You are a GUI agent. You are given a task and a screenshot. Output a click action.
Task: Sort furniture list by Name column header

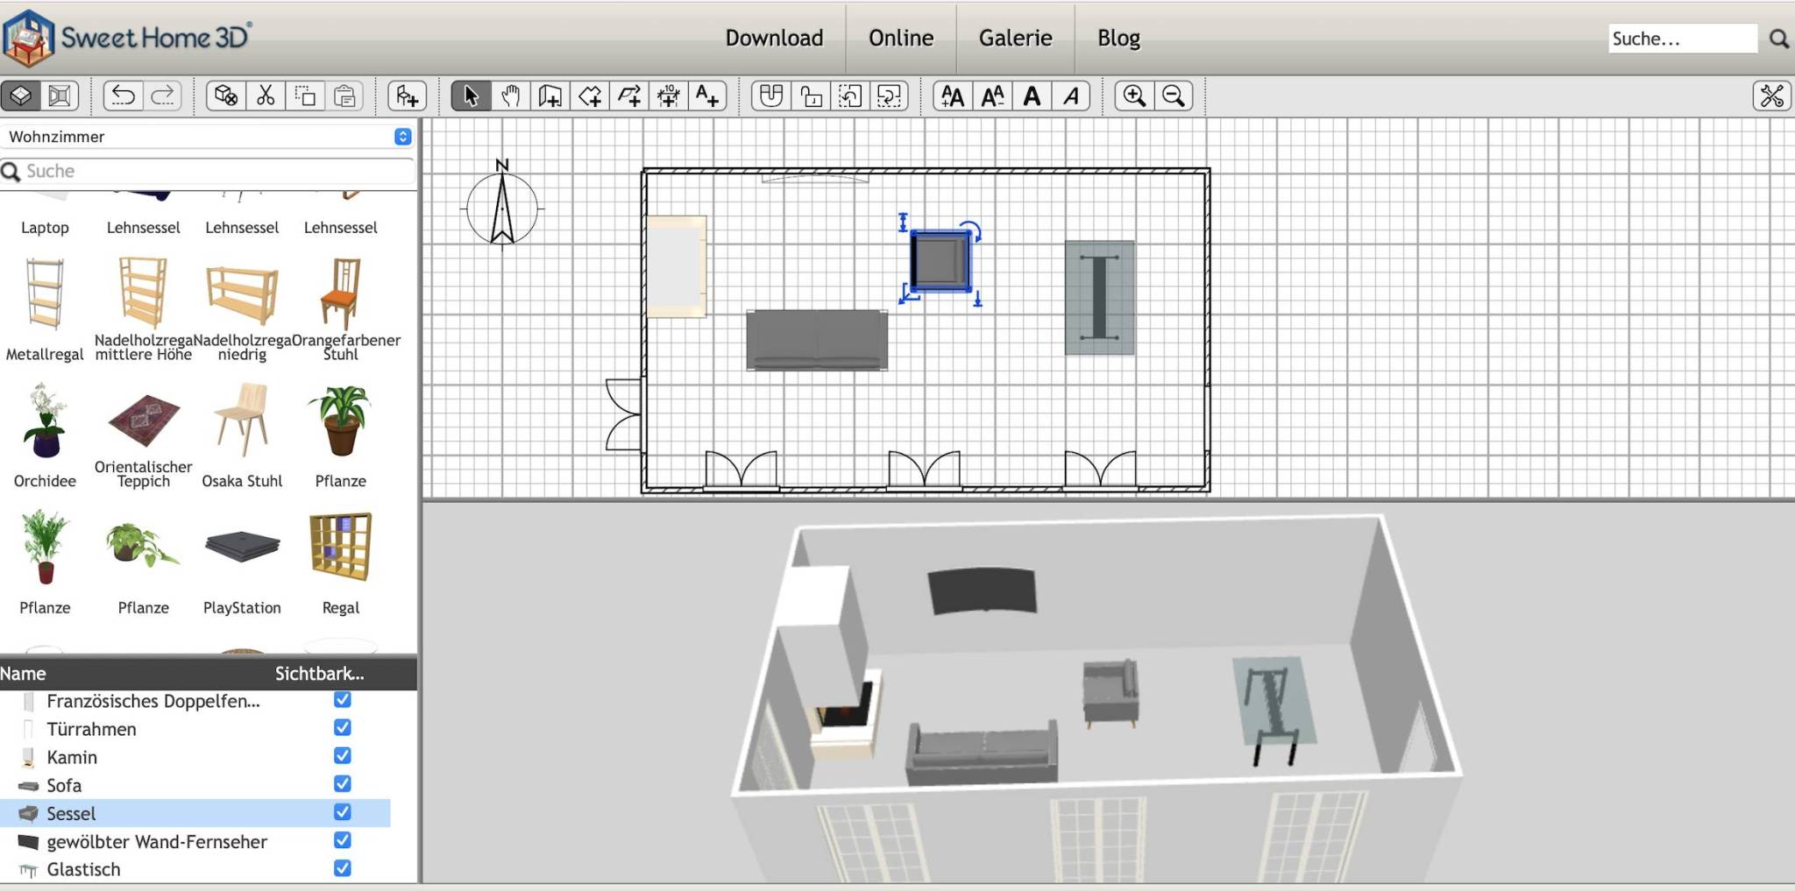[x=24, y=674]
